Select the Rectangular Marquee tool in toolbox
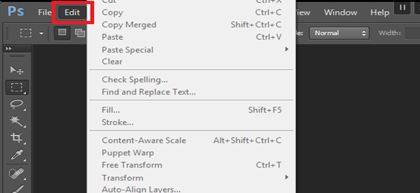This screenshot has width=420, height=193. [x=17, y=87]
